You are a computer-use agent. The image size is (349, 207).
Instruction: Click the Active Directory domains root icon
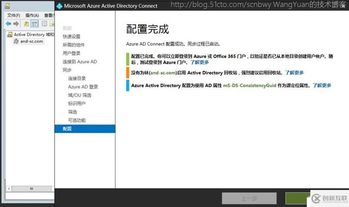[x=10, y=35]
